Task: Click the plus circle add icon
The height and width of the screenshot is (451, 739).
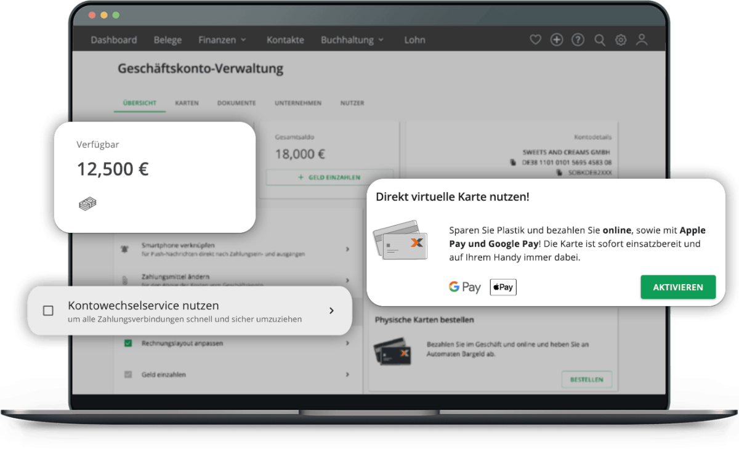Action: (x=557, y=40)
